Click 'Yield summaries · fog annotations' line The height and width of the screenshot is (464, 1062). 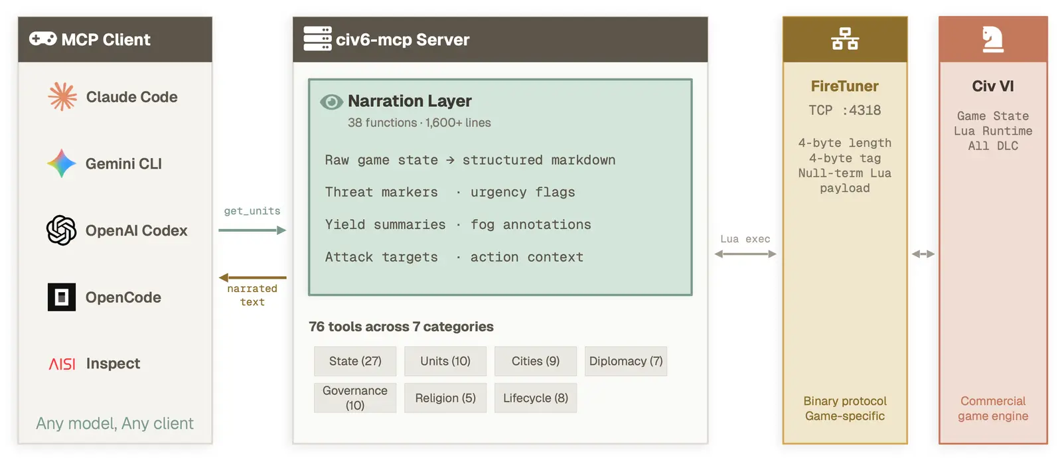458,225
